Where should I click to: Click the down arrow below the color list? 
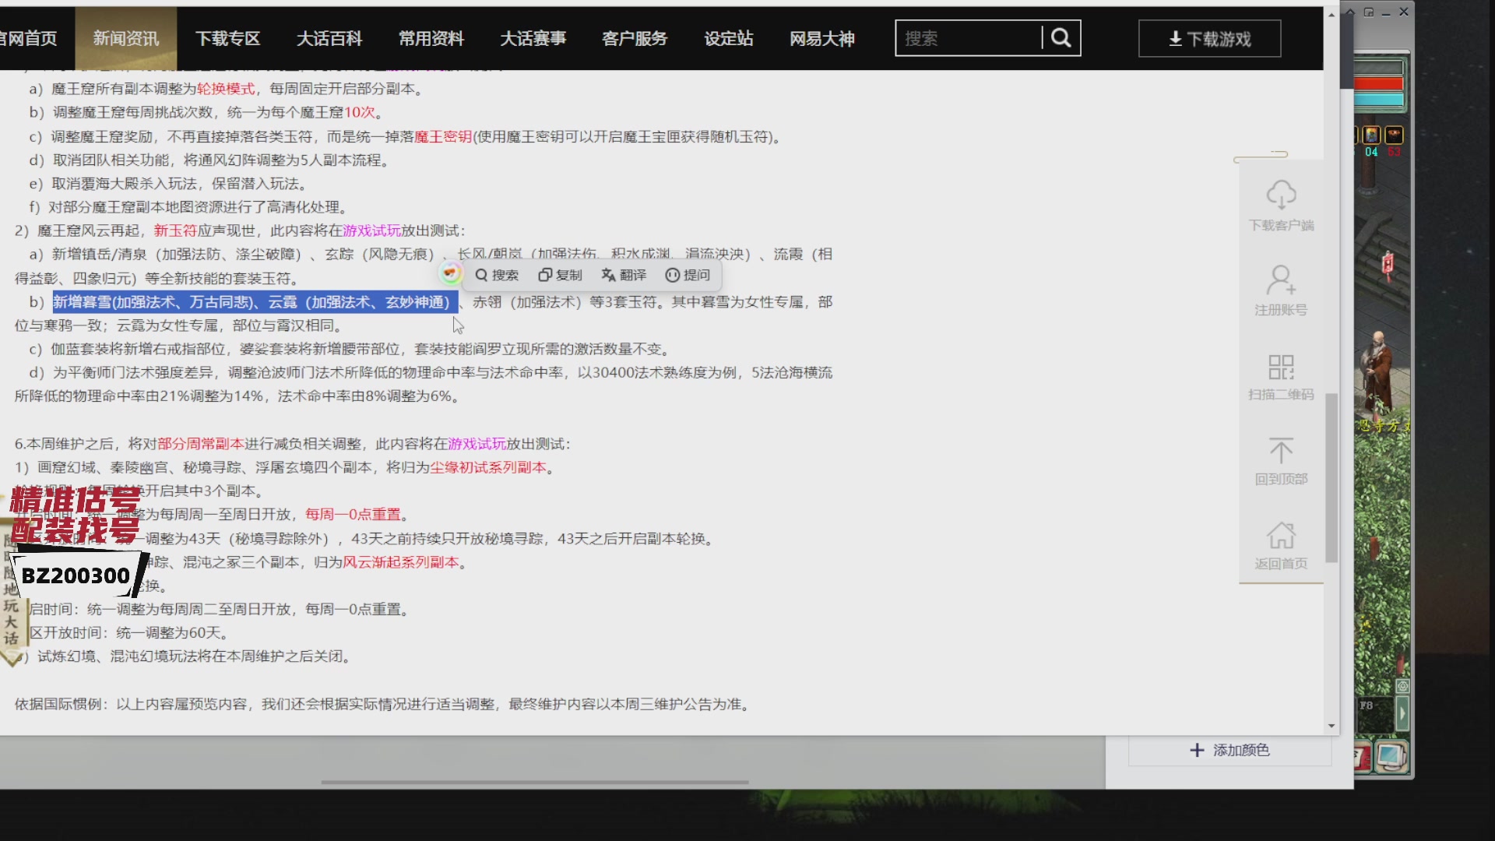pos(1331,726)
